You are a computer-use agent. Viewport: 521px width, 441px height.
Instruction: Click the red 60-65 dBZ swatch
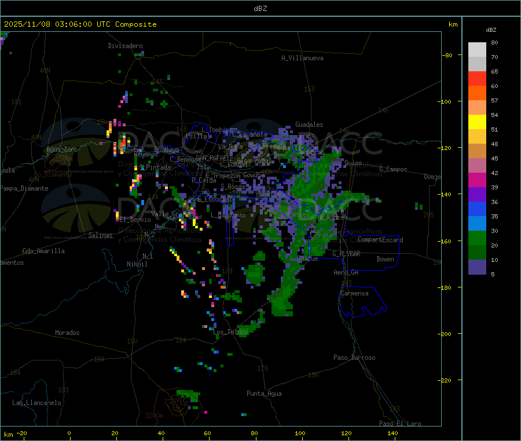(477, 78)
